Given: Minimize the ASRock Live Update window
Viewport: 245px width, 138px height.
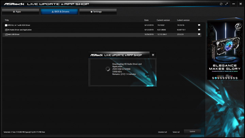Looking at the screenshot, I should [233, 4].
